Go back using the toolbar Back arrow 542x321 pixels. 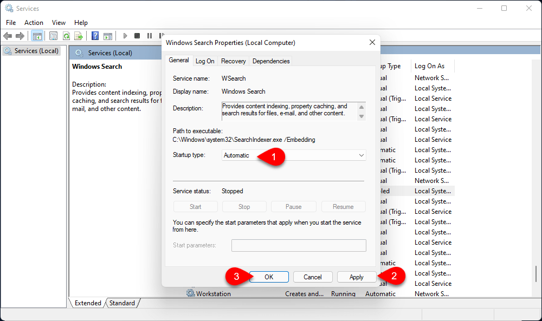[8, 36]
